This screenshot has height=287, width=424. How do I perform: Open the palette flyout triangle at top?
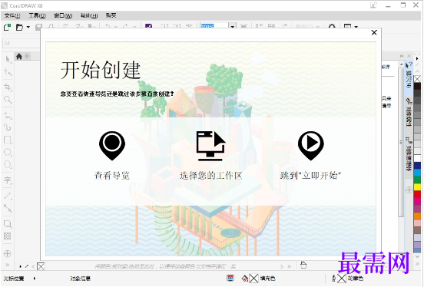[x=417, y=58]
